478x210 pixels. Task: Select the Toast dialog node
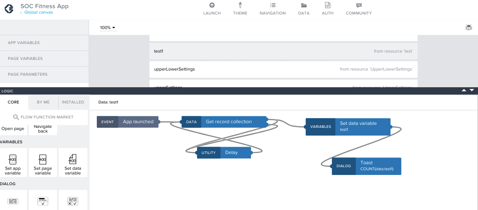tap(367, 166)
